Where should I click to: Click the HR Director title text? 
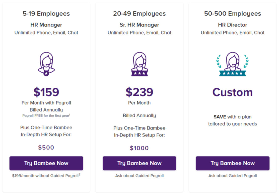click(x=233, y=25)
